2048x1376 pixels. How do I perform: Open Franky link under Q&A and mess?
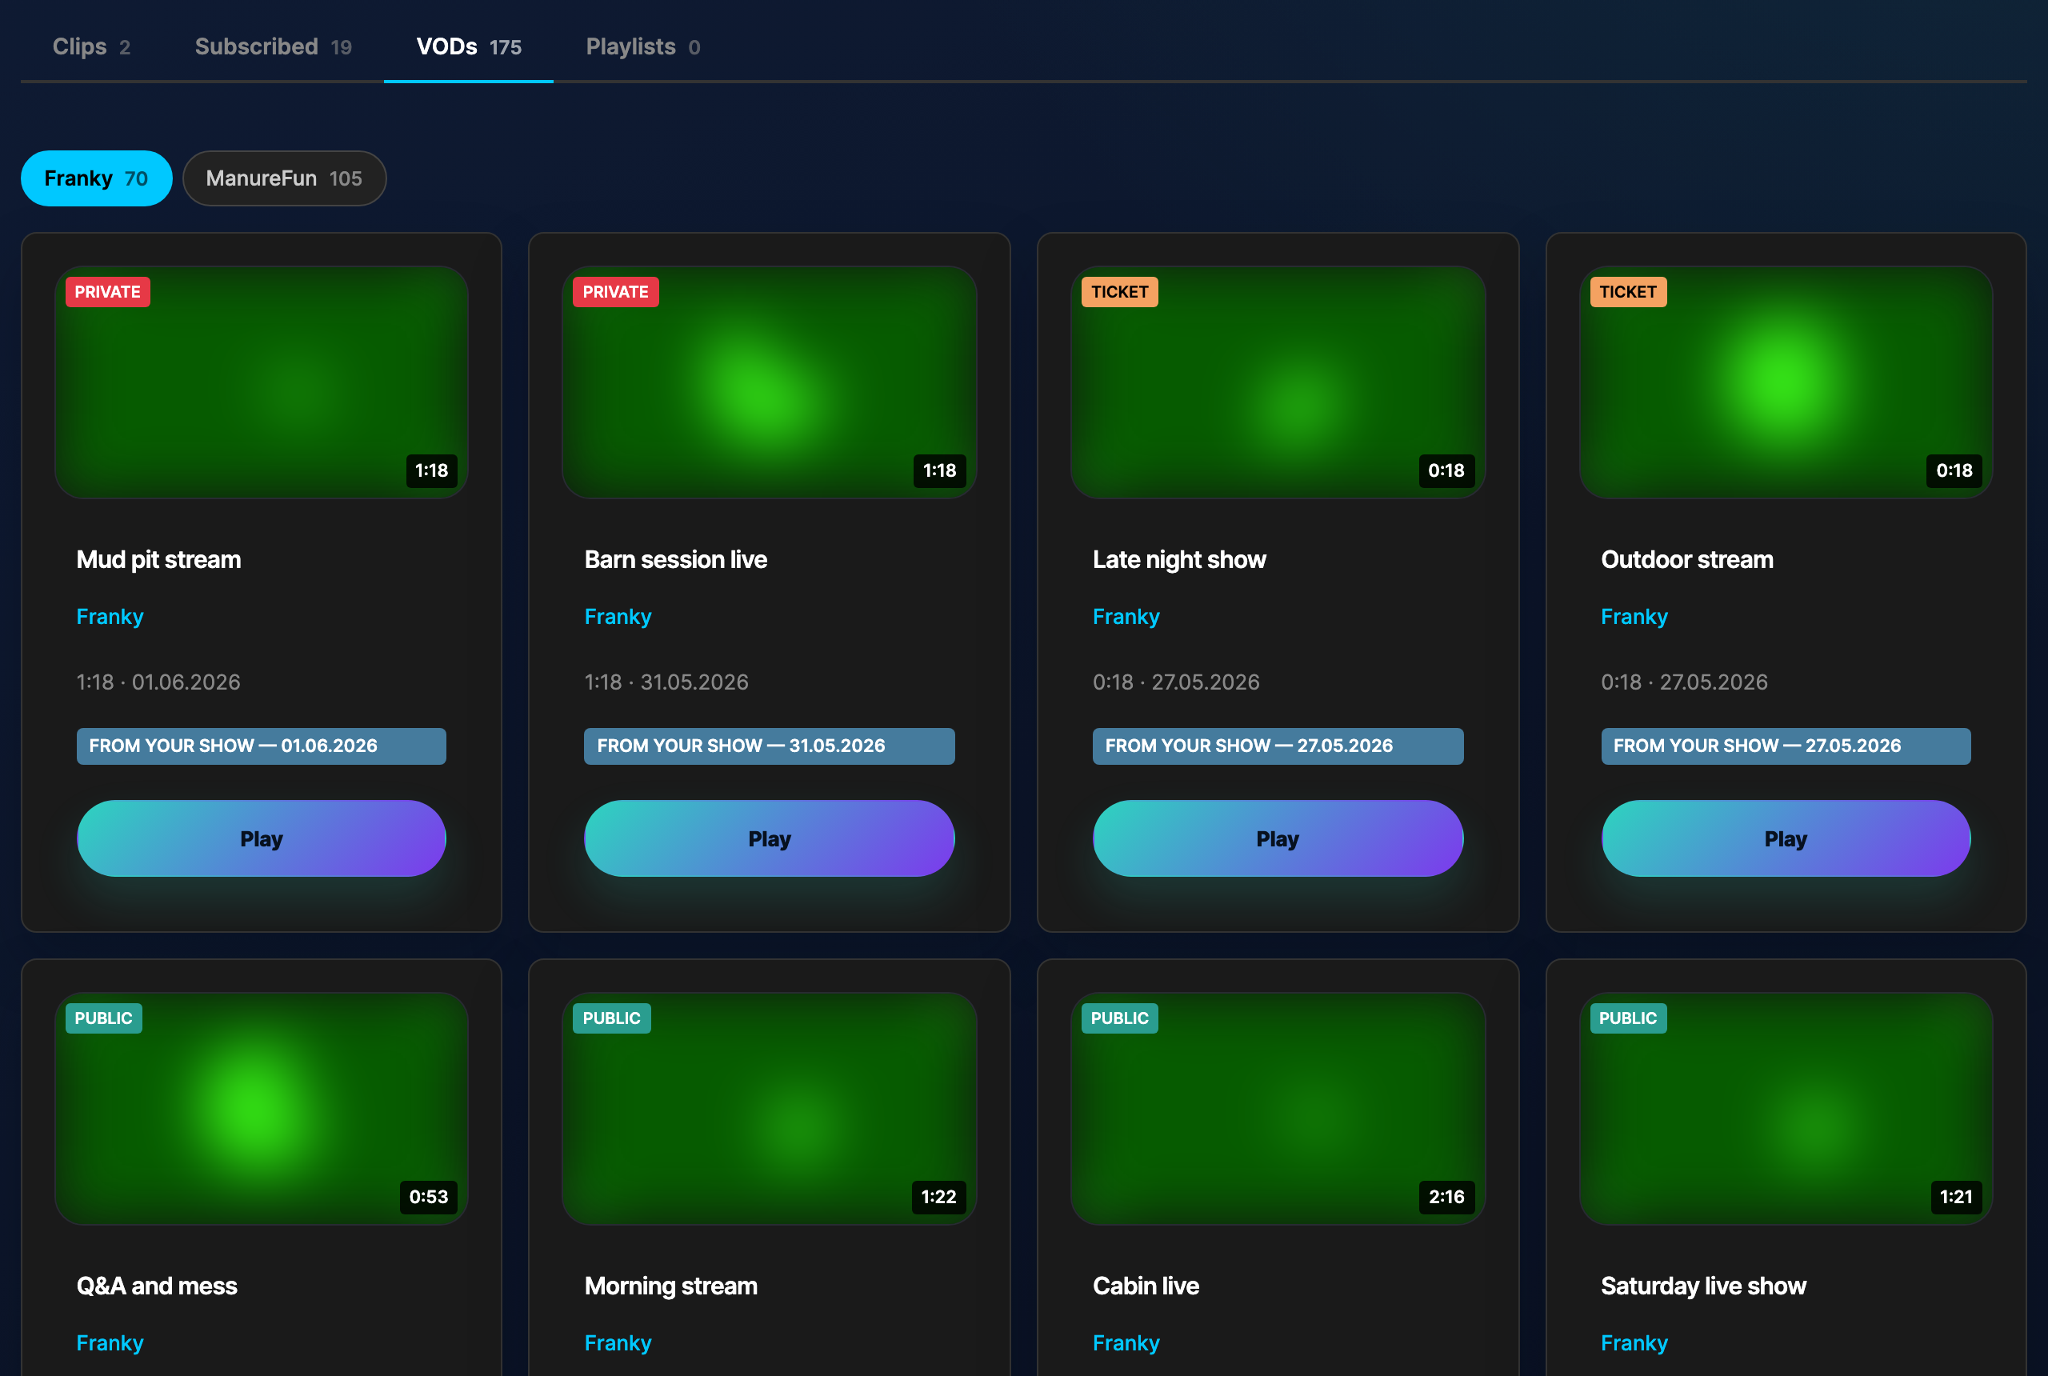pos(110,1342)
